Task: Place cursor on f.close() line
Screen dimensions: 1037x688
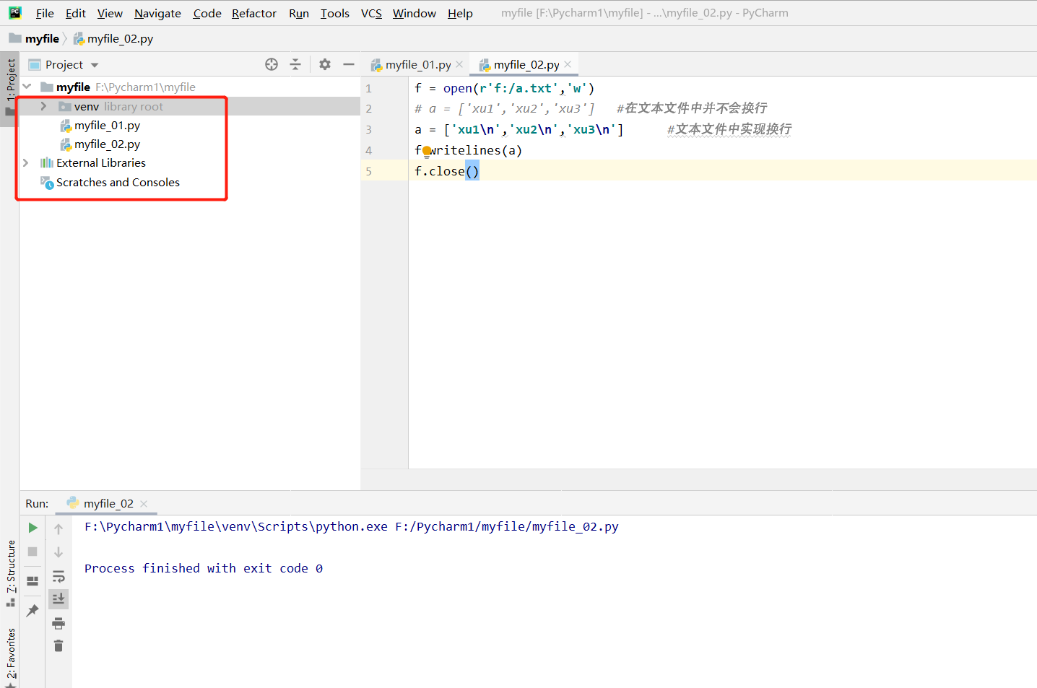Action: 447,171
